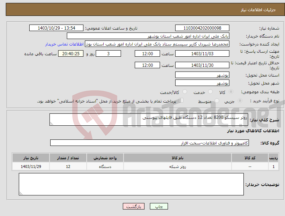Click the روتر شبکه cell in table
Image resolution: width=285 pixels, height=216 pixels.
pos(178,167)
